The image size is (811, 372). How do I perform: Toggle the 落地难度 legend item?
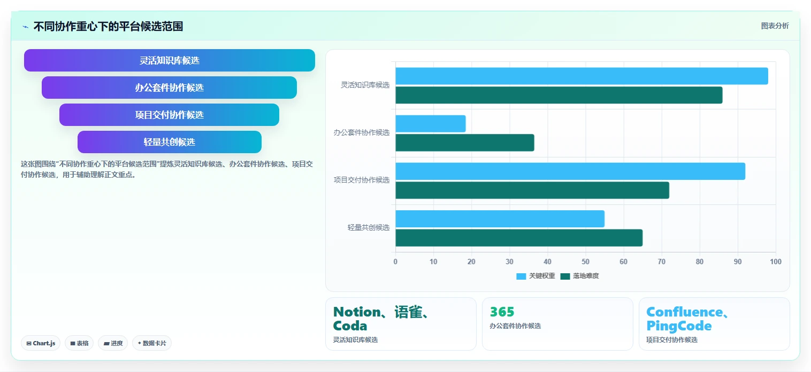click(579, 276)
